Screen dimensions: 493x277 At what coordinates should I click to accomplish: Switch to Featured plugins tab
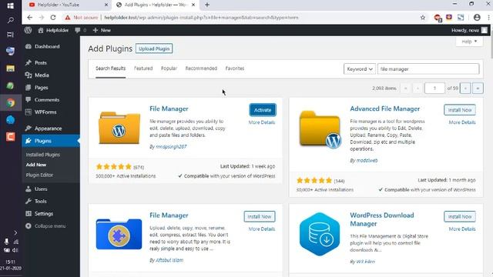pos(143,68)
